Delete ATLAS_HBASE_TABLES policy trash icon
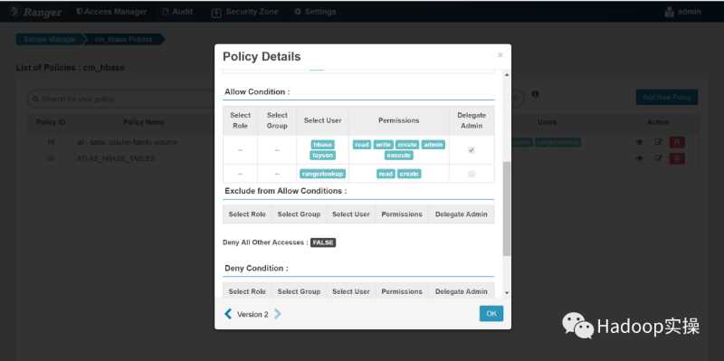The height and width of the screenshot is (361, 724). coord(677,159)
